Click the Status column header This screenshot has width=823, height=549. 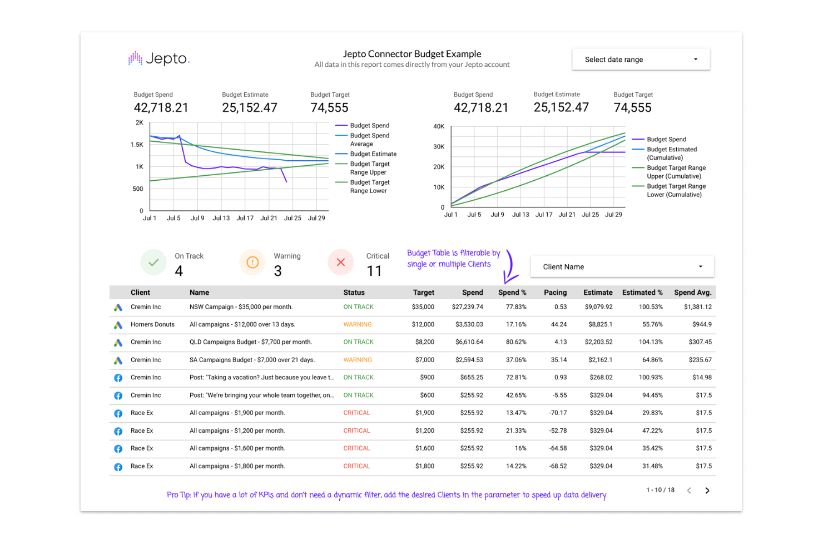[x=354, y=292]
